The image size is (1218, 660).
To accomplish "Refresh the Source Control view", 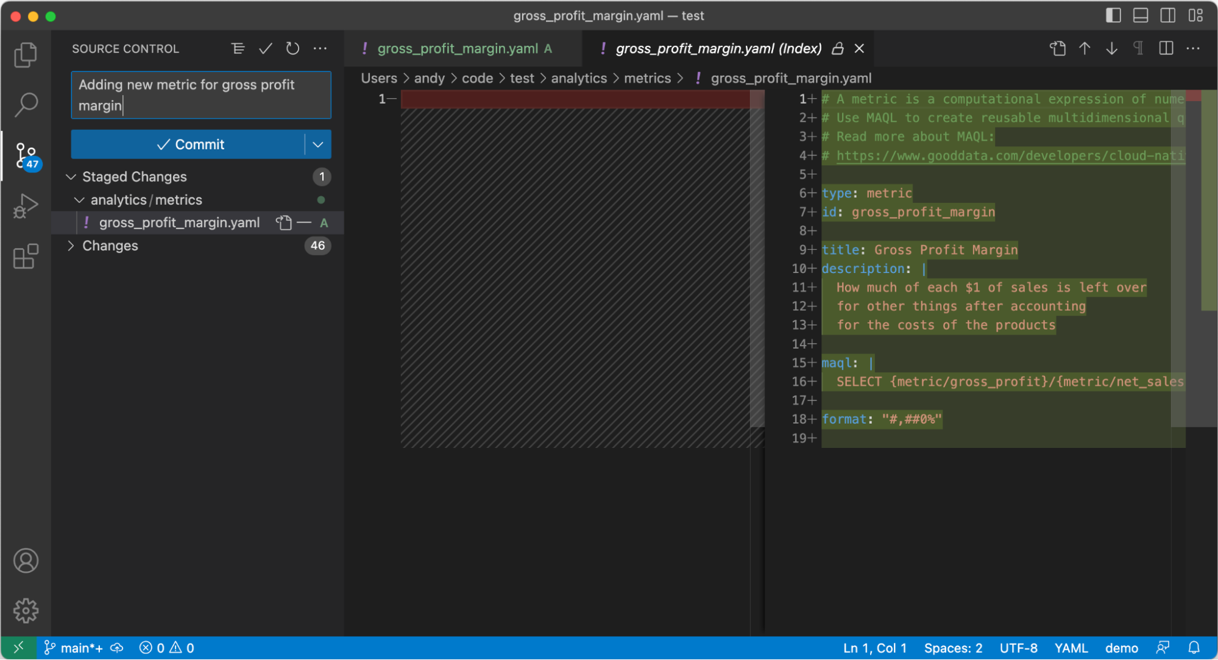I will click(x=292, y=48).
